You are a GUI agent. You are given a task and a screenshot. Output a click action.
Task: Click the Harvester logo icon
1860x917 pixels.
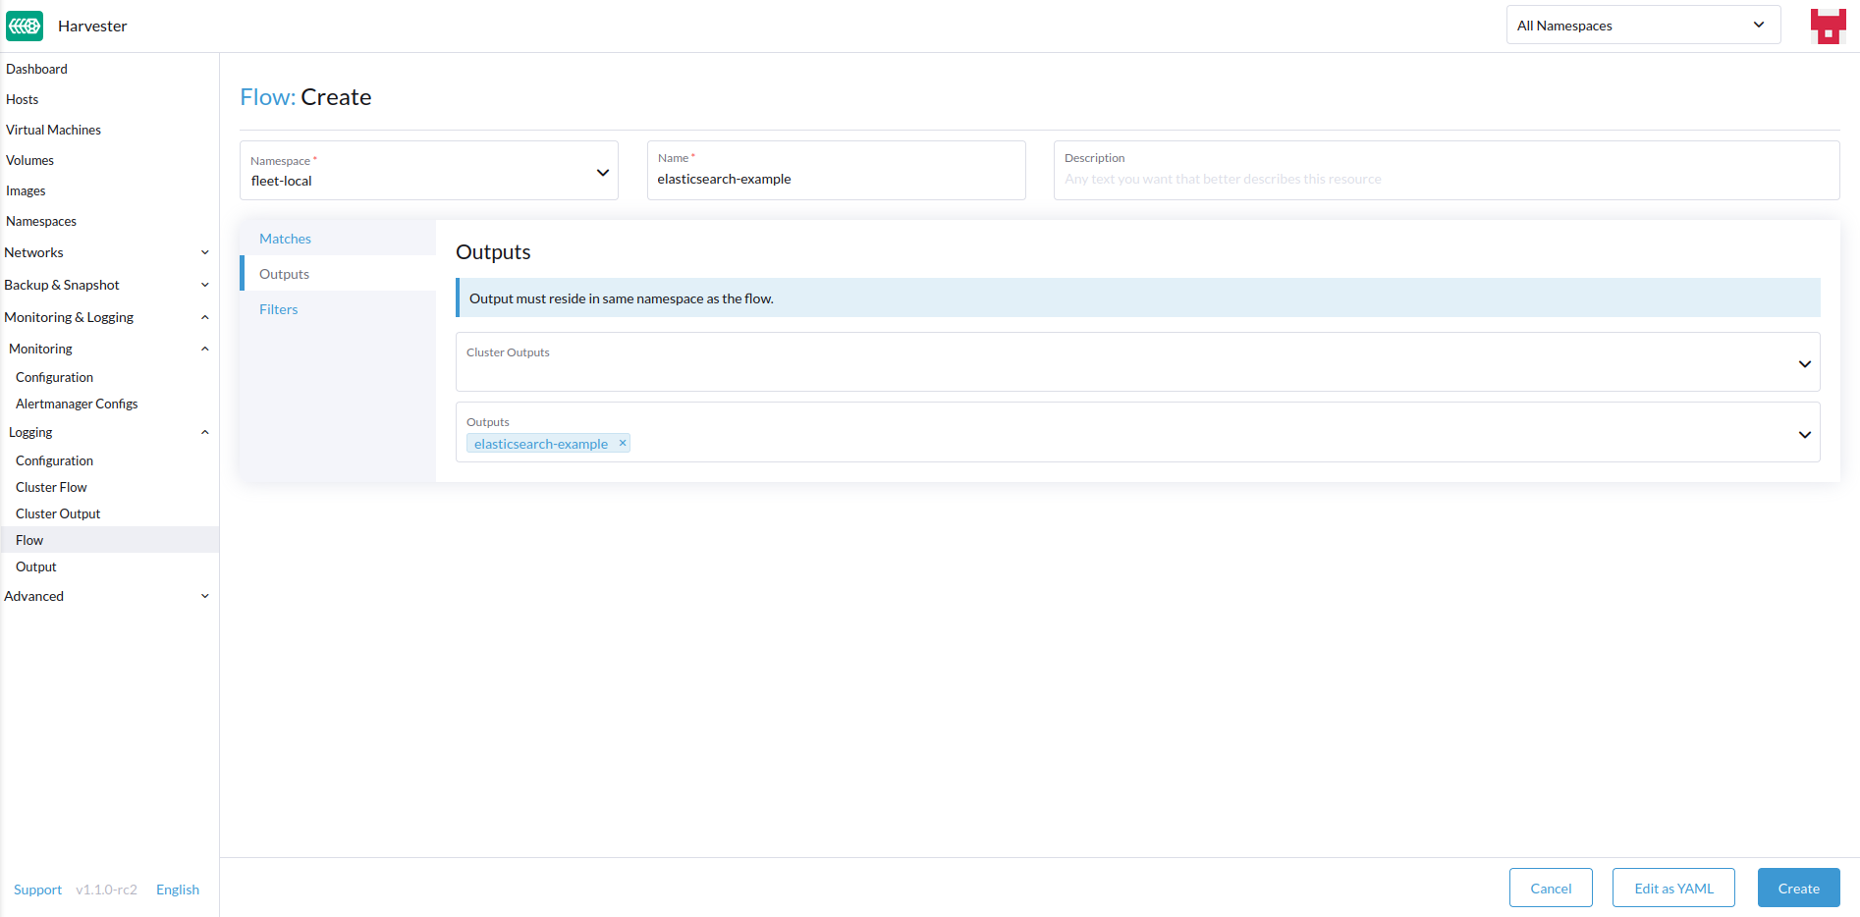24,26
